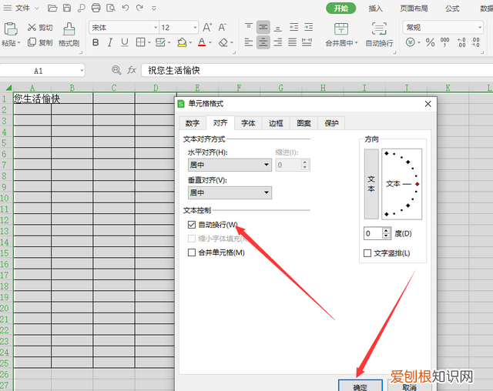
Task: Open the font name 宋体 dropdown
Action: [x=156, y=28]
